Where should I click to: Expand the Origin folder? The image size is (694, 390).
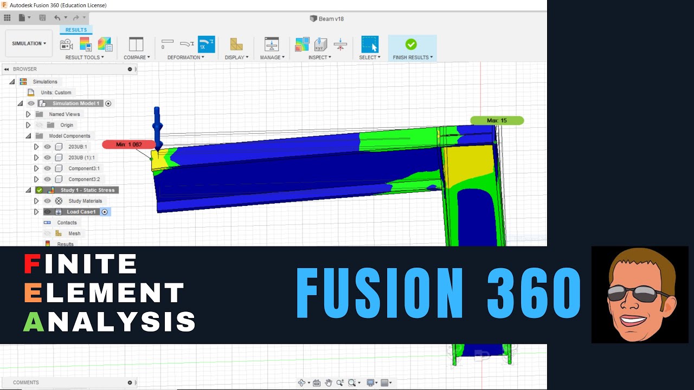tap(28, 125)
